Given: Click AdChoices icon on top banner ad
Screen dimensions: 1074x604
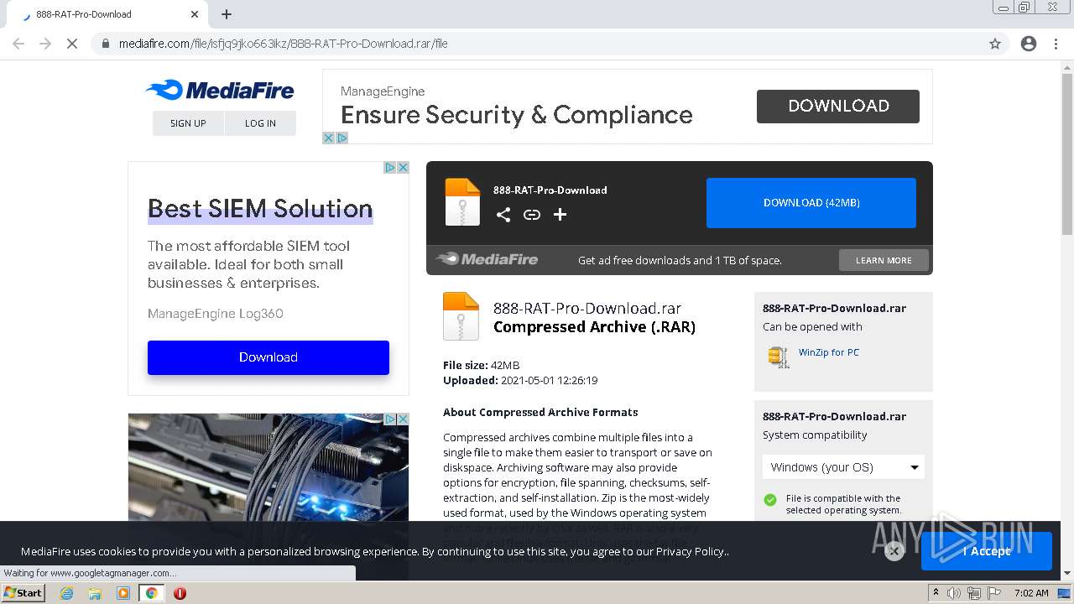Looking at the screenshot, I should point(342,138).
